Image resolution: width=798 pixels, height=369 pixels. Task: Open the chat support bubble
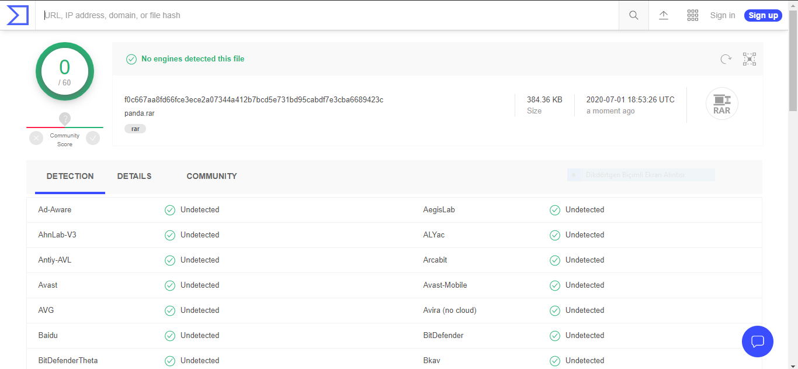point(758,342)
